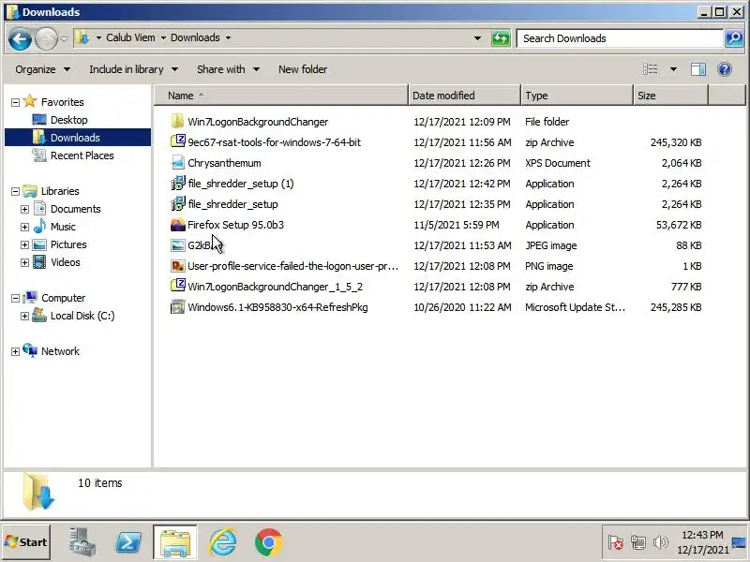
Task: Click the Downloads folder icon in address bar
Action: (x=82, y=37)
